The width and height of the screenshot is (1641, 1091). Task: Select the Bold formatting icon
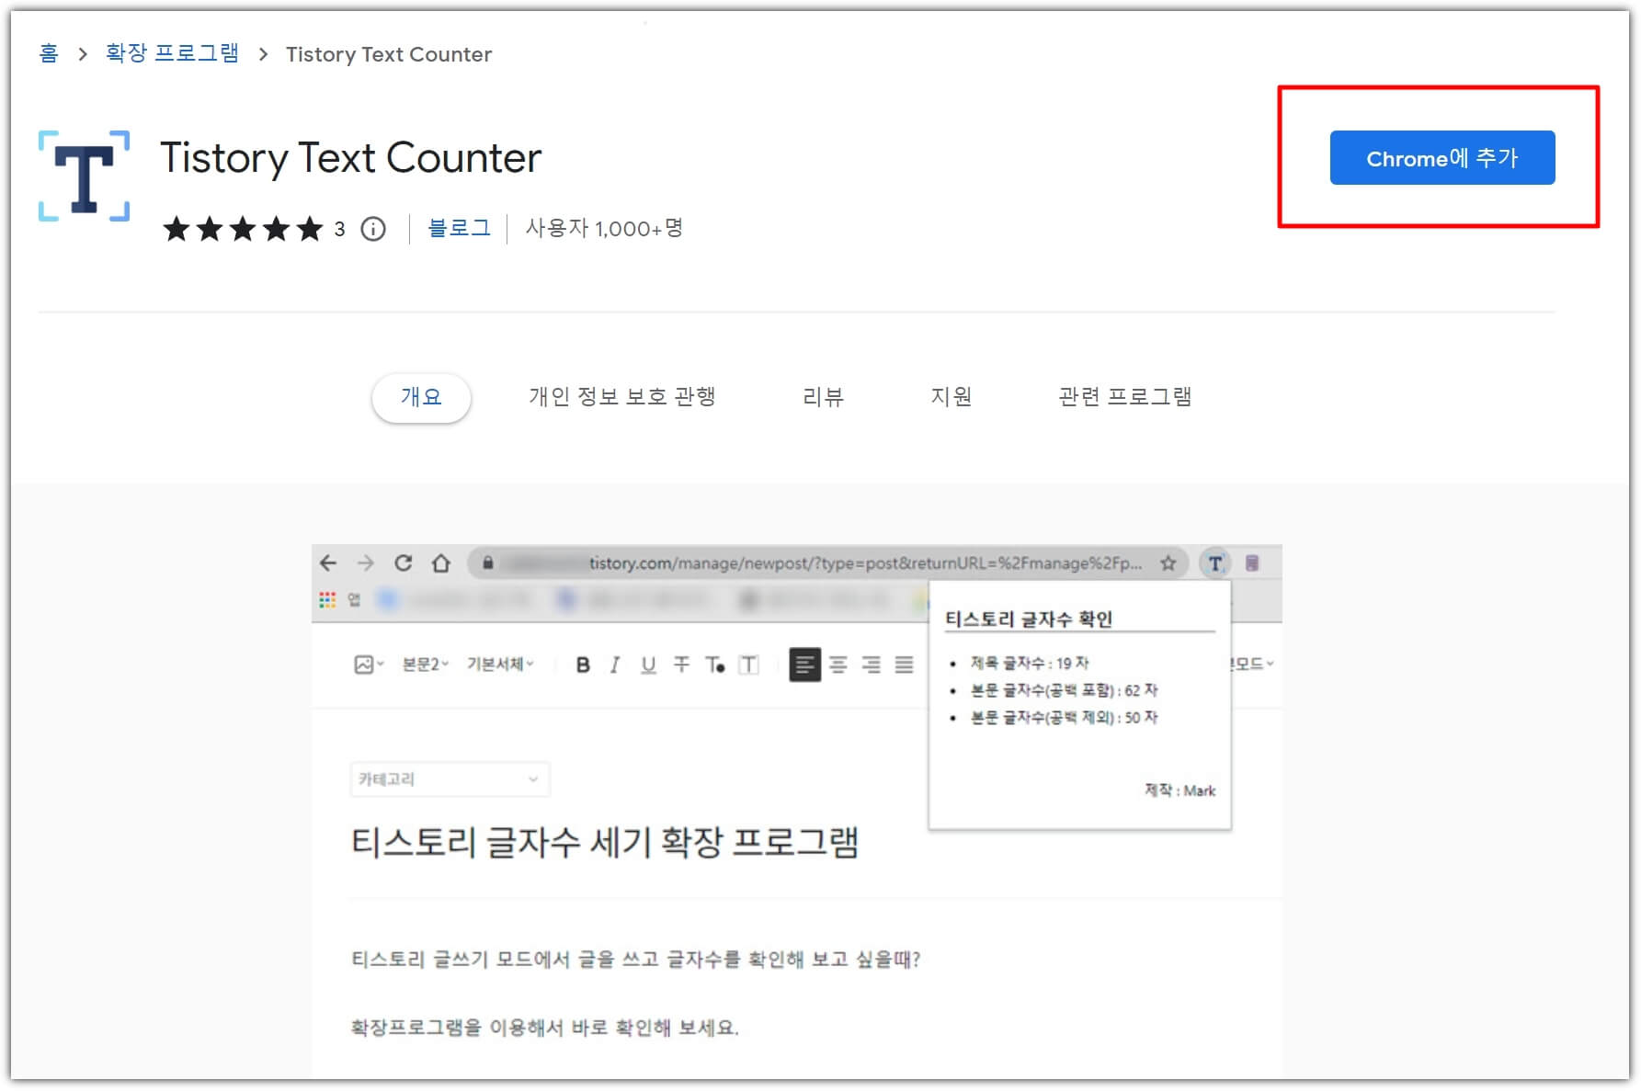[x=584, y=665]
